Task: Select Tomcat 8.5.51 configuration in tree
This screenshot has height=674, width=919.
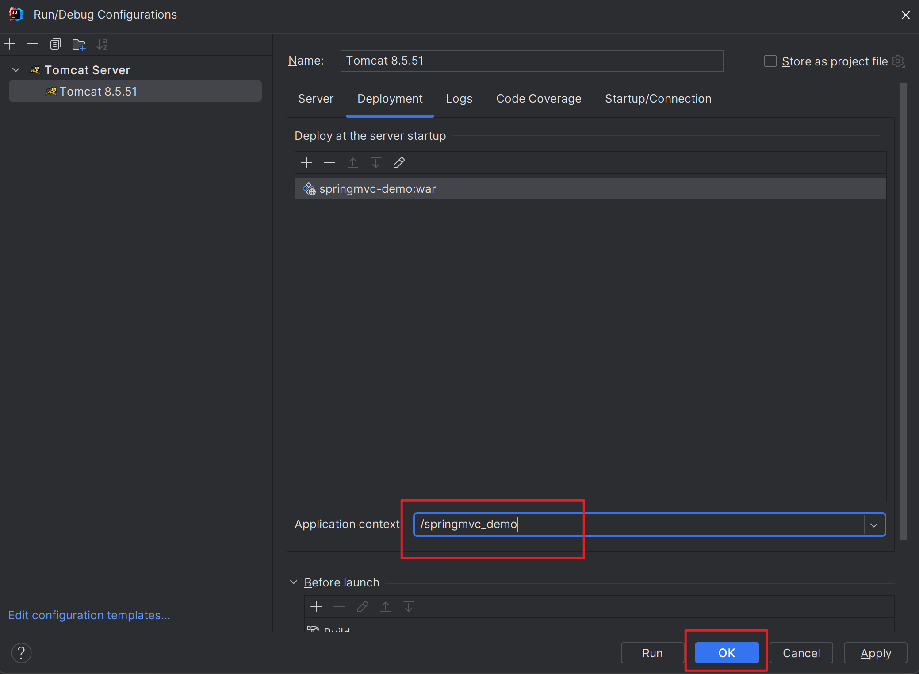Action: pos(135,91)
